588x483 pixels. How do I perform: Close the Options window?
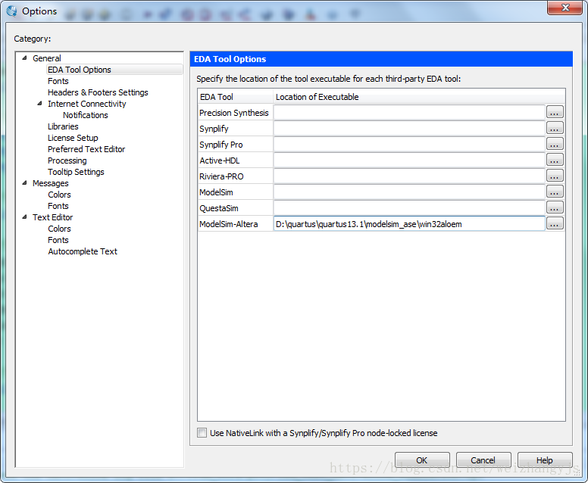pos(565,8)
